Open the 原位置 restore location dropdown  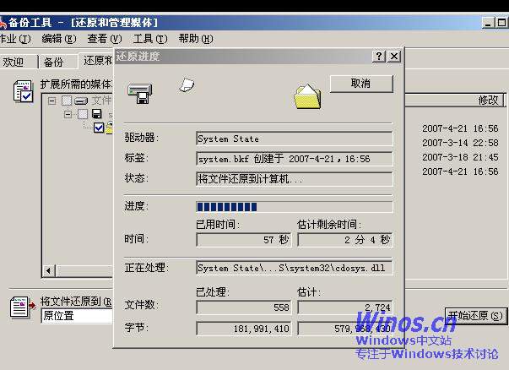coord(76,316)
